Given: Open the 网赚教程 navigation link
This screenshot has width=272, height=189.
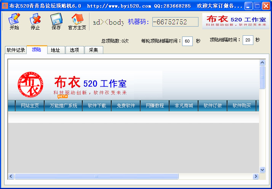Looking at the screenshot, I should click(x=155, y=106).
